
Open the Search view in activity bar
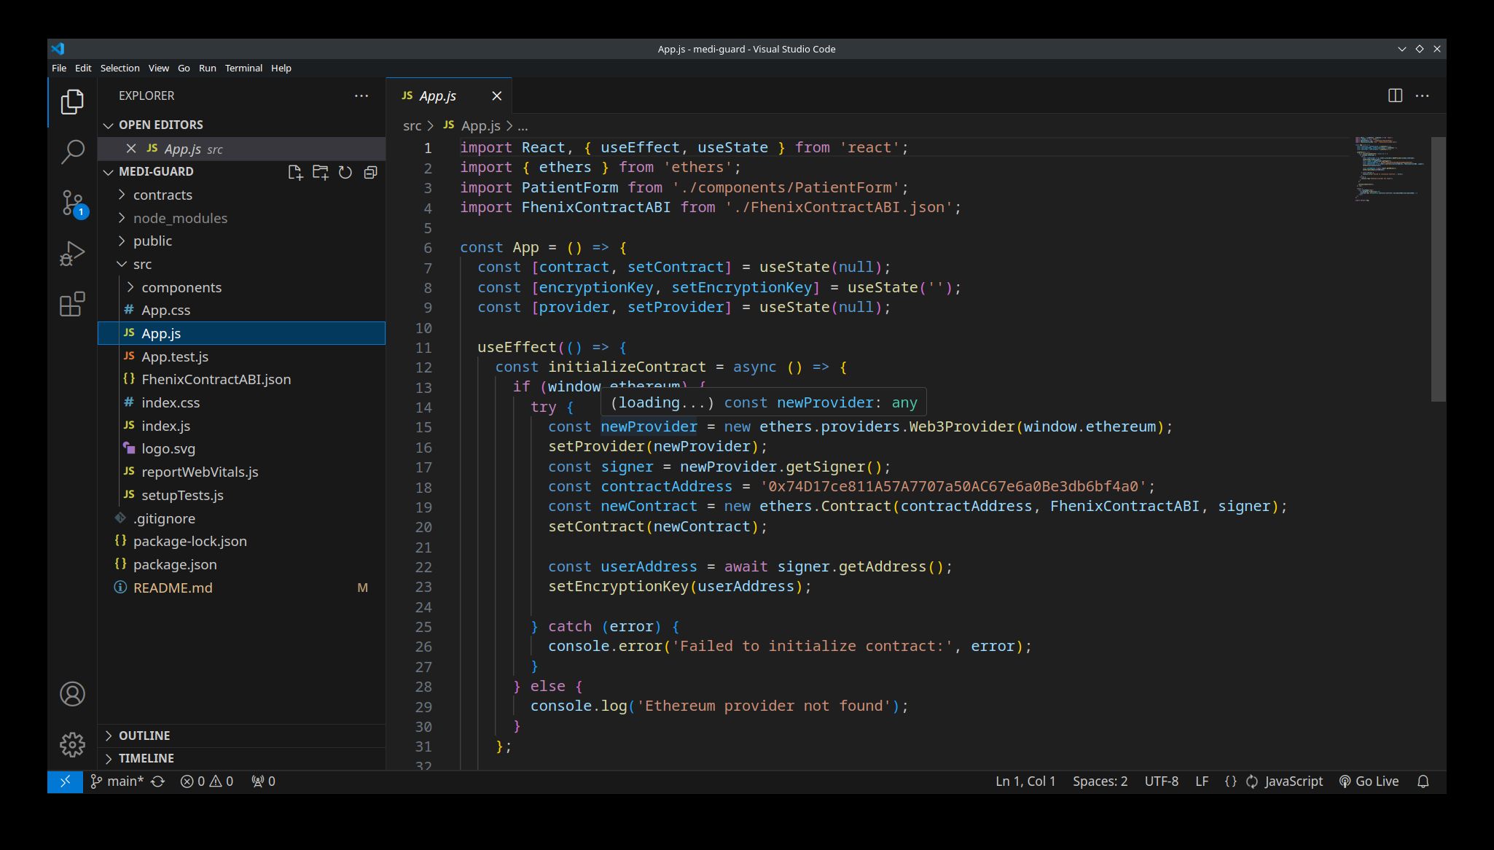pos(72,152)
